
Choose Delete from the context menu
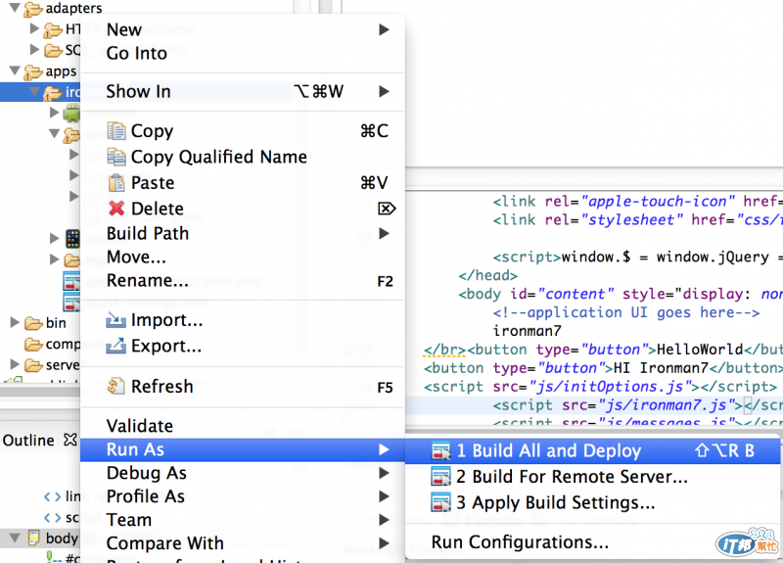pos(242,209)
